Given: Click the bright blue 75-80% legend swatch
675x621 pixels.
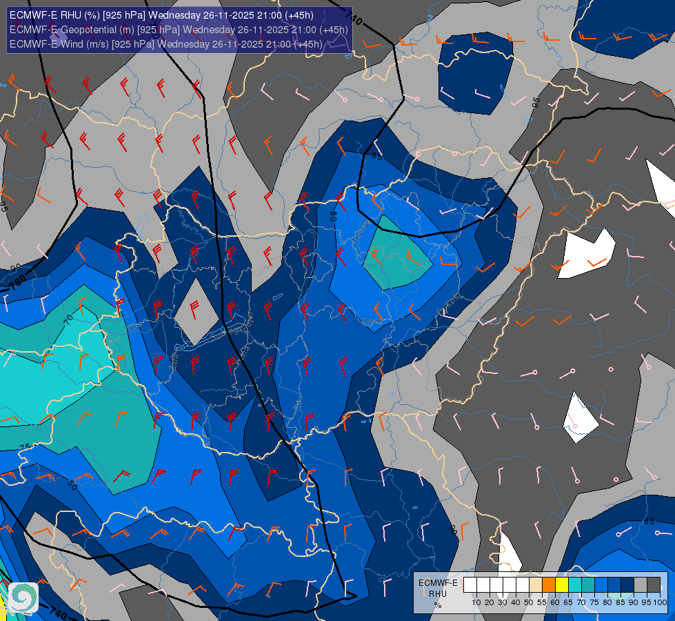Looking at the screenshot, I should (601, 585).
